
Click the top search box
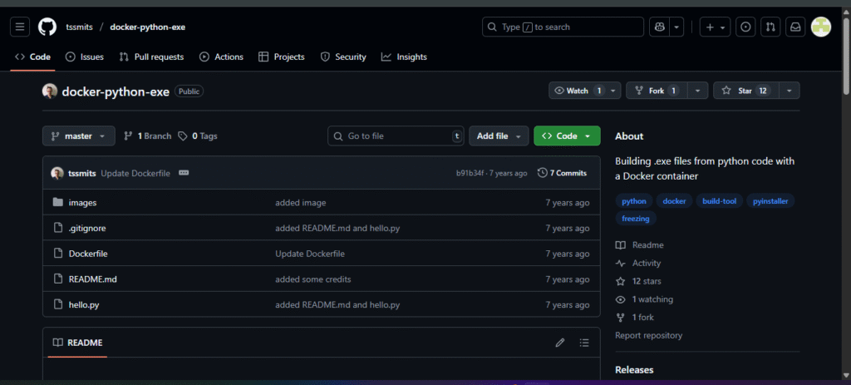pos(563,27)
